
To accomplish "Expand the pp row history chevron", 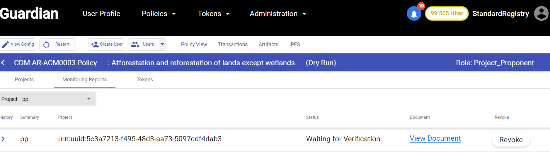I will pos(3,139).
